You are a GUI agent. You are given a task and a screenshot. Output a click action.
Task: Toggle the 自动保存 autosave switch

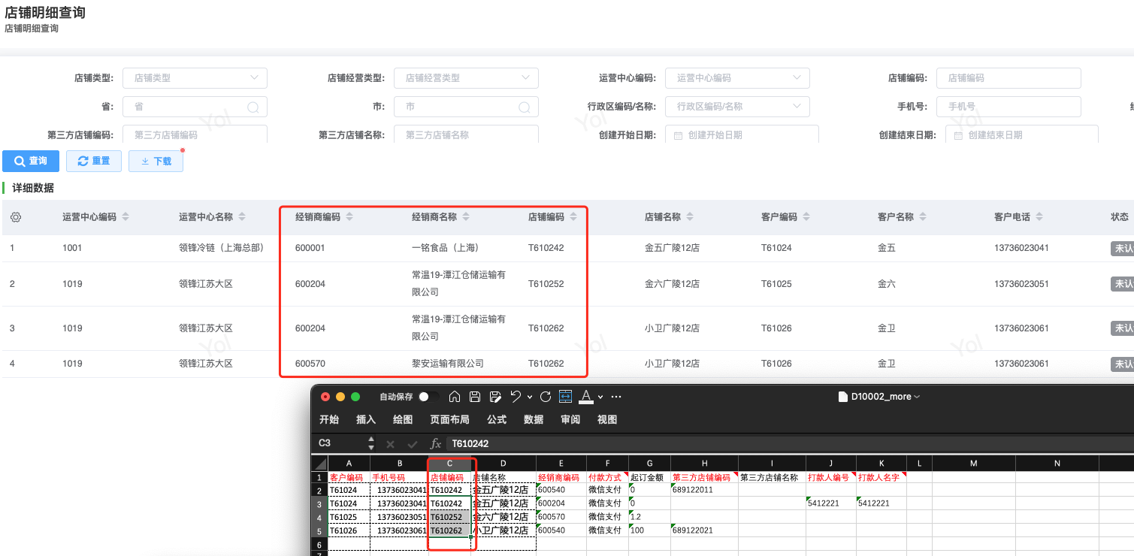point(428,397)
